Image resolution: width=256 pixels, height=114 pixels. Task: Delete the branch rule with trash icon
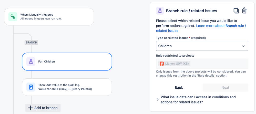click(244, 11)
